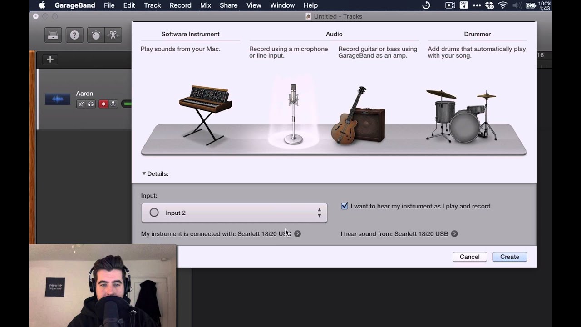The image size is (581, 327).
Task: Show Smart Controls knob button
Action: 96,35
